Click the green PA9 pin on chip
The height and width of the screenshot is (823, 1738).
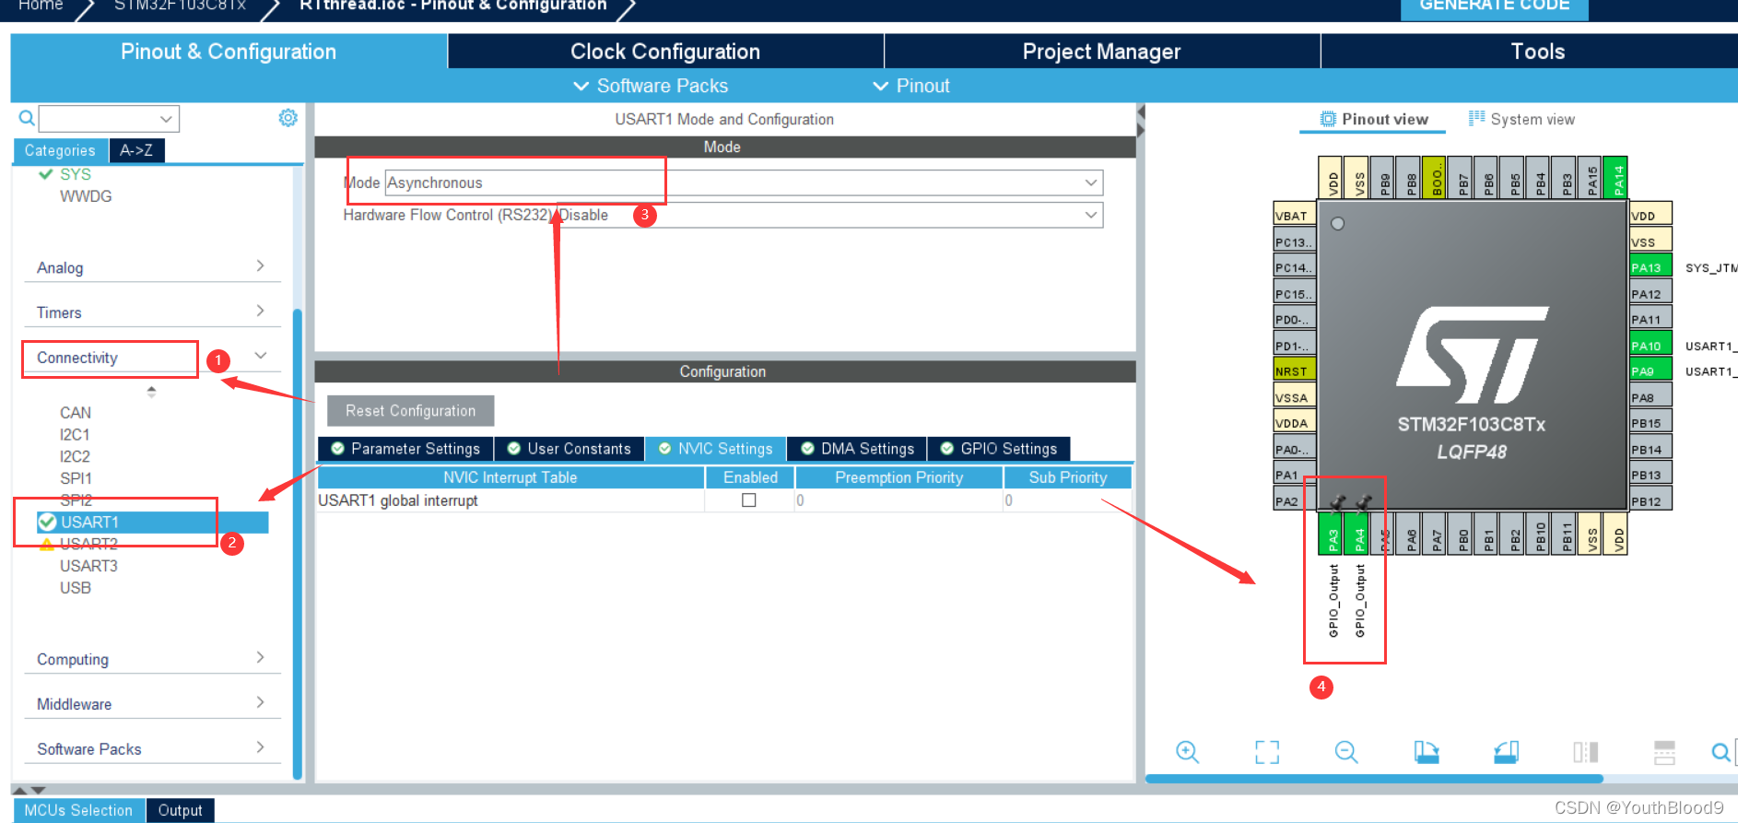click(x=1650, y=371)
